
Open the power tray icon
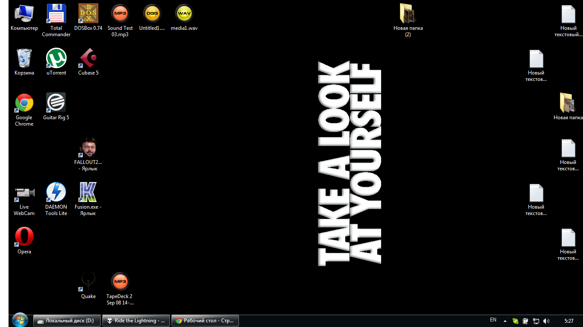[526, 321]
